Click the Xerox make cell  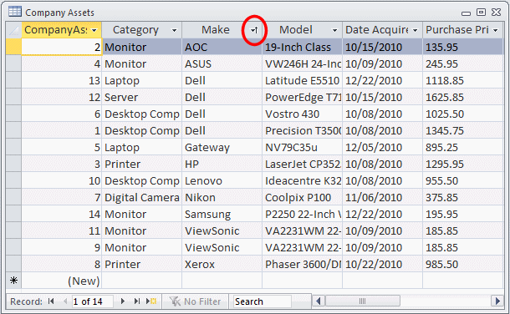click(222, 264)
